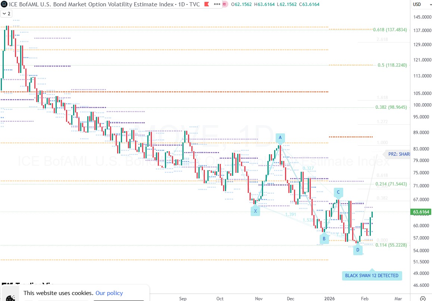Select harmonic pattern point X marker
Image resolution: width=432 pixels, height=301 pixels.
(x=256, y=211)
